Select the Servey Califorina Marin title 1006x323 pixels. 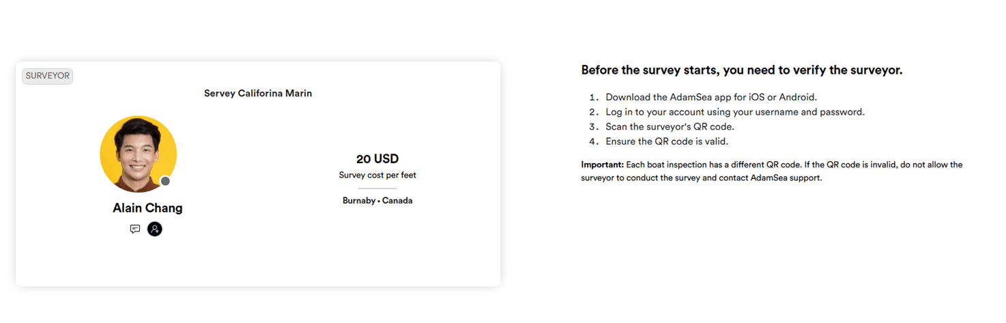pos(258,94)
